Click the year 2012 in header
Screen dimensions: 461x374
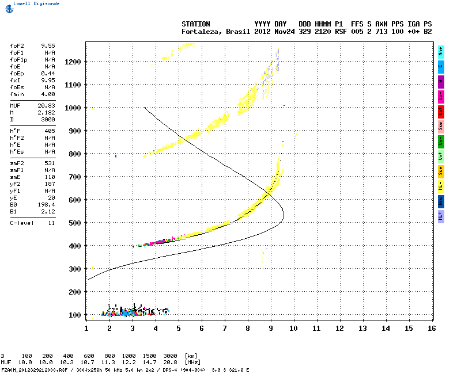coord(262,32)
